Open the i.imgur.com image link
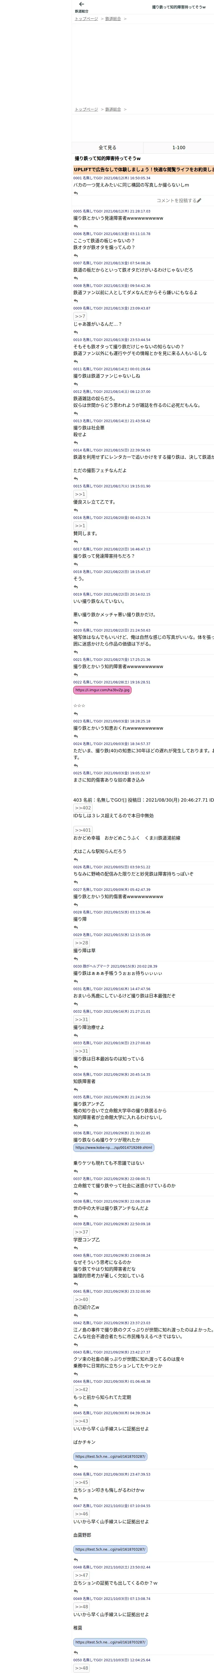 pyautogui.click(x=103, y=690)
